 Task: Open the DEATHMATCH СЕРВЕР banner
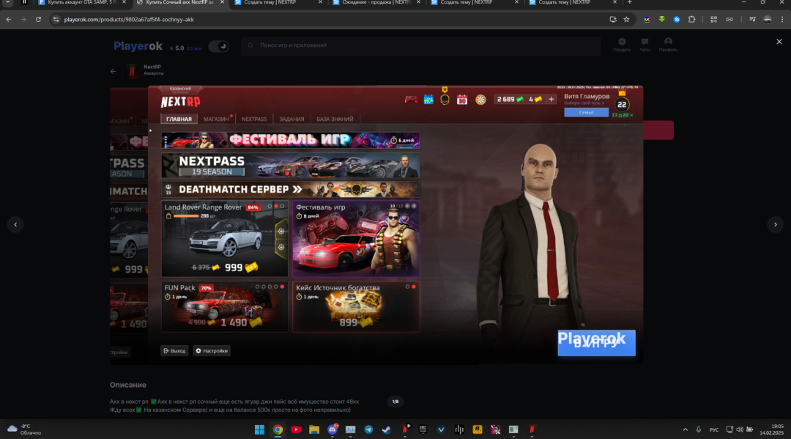click(x=291, y=189)
